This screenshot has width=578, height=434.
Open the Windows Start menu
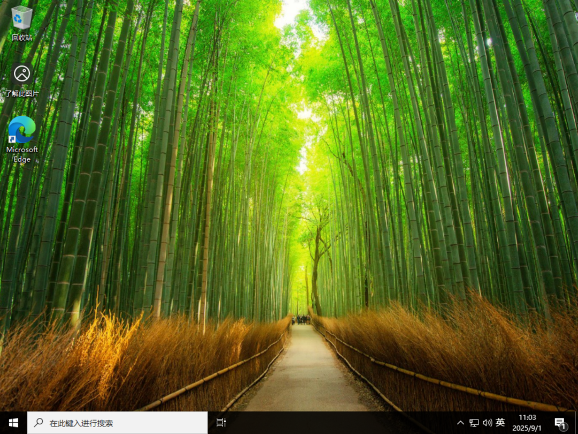(x=13, y=423)
